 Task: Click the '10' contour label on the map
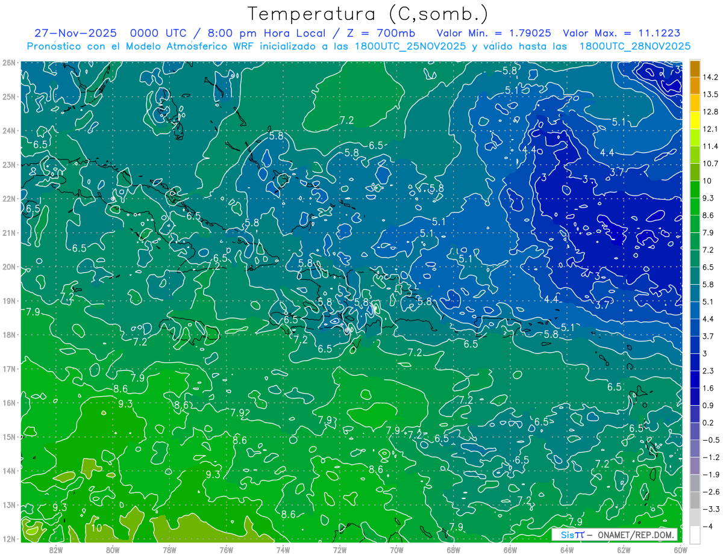96,529
